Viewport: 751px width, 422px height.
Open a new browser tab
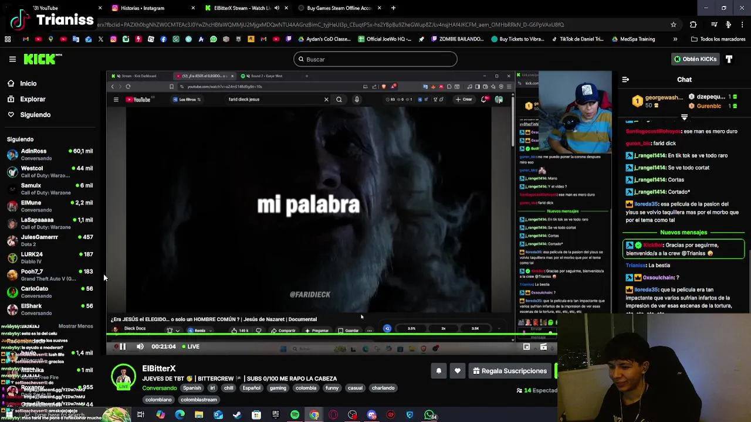(393, 8)
